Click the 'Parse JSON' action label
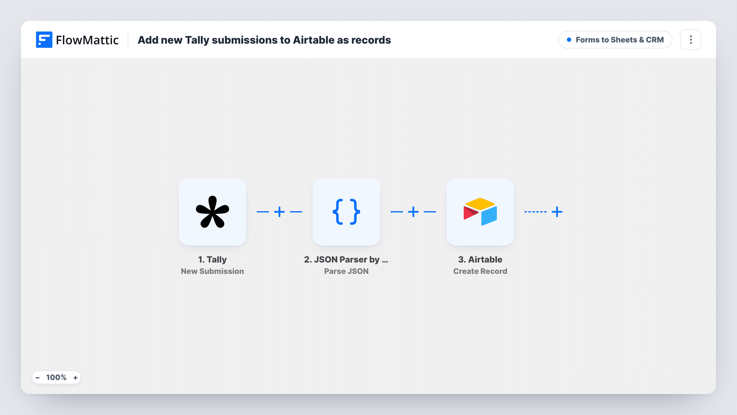The height and width of the screenshot is (415, 737). 346,271
